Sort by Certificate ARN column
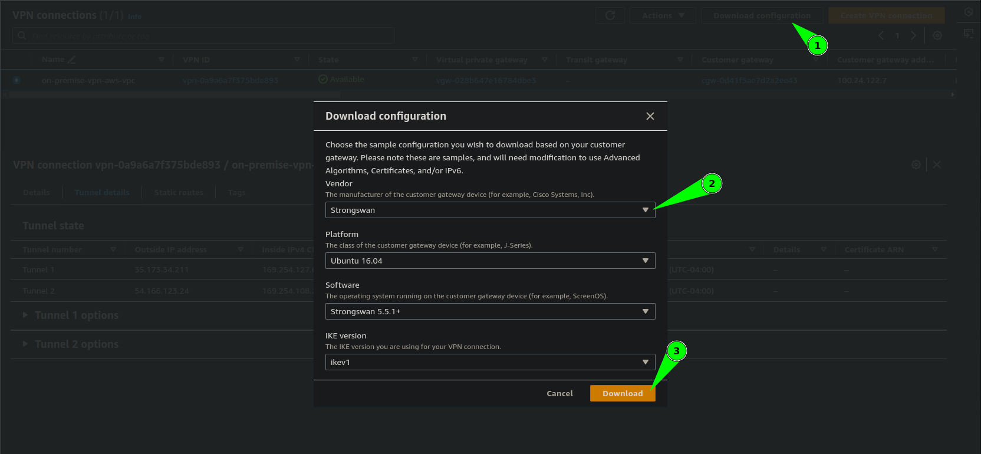The height and width of the screenshot is (454, 981). pyautogui.click(x=935, y=249)
